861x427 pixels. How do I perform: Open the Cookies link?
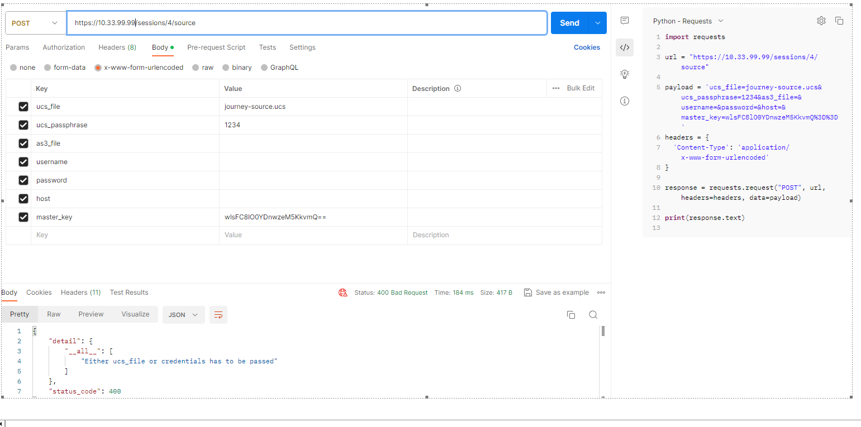[x=587, y=47]
